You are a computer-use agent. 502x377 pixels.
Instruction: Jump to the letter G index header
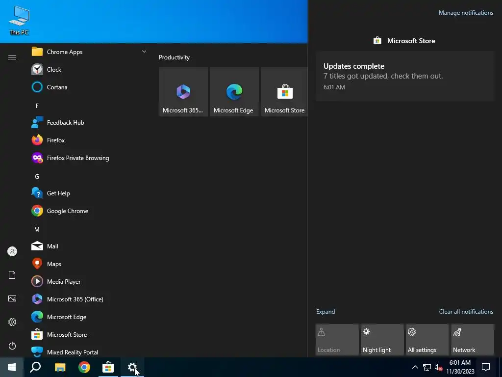tap(37, 177)
